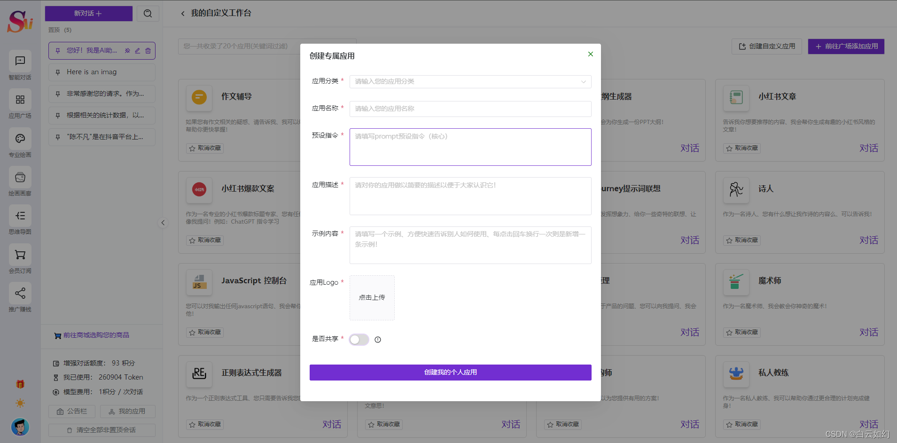
Task: Click the 魔术师 app icon
Action: 736,281
